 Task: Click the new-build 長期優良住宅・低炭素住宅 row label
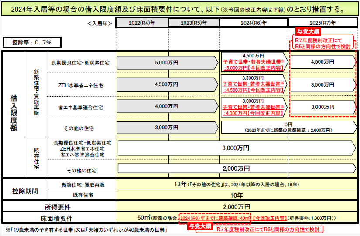click(81, 63)
